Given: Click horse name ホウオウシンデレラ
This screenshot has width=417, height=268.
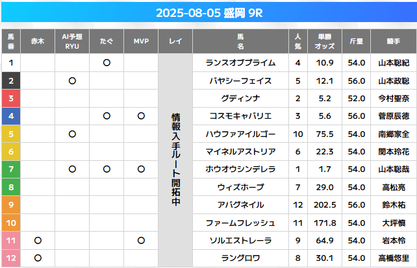Looking at the screenshot, I should pos(240,169).
